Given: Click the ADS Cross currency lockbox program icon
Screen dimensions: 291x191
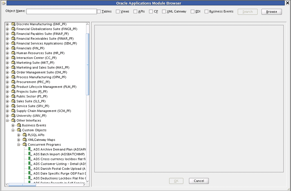Looking at the screenshot, I should tap(30, 159).
